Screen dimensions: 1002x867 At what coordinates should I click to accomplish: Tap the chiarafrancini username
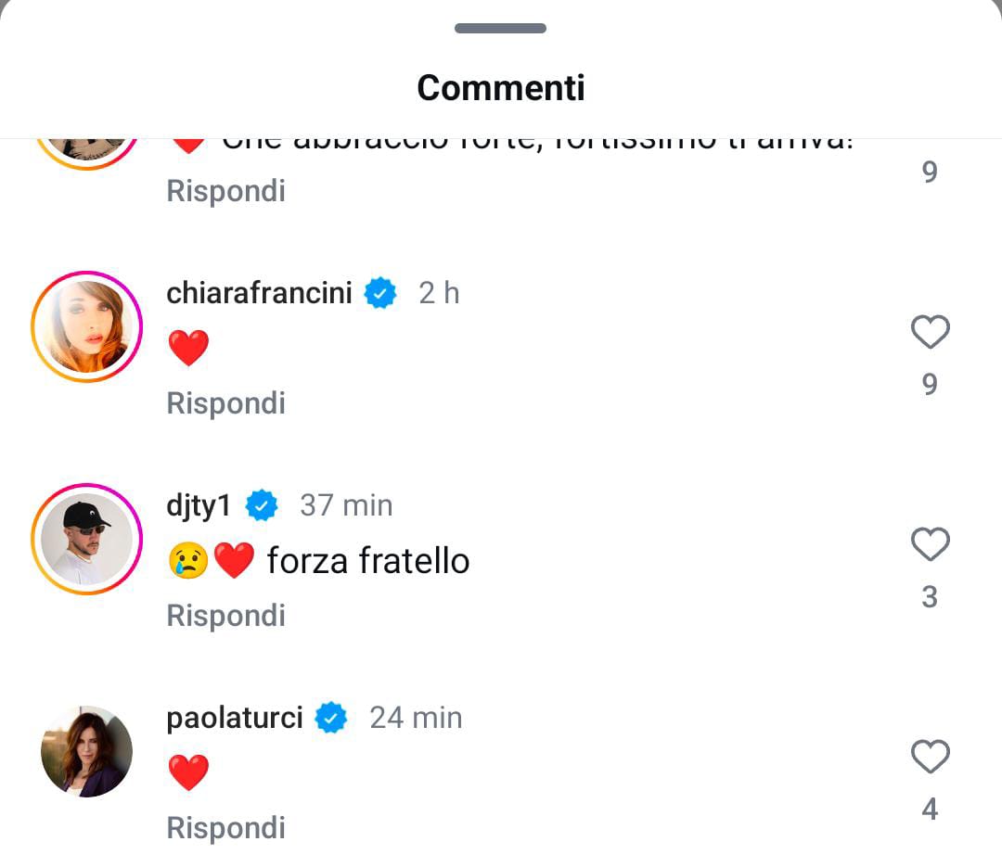[x=259, y=293]
